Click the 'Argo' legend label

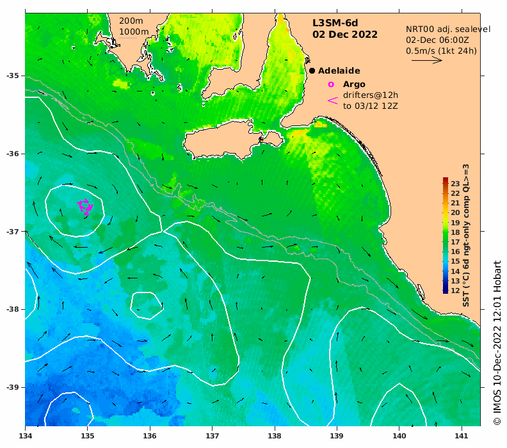point(354,84)
